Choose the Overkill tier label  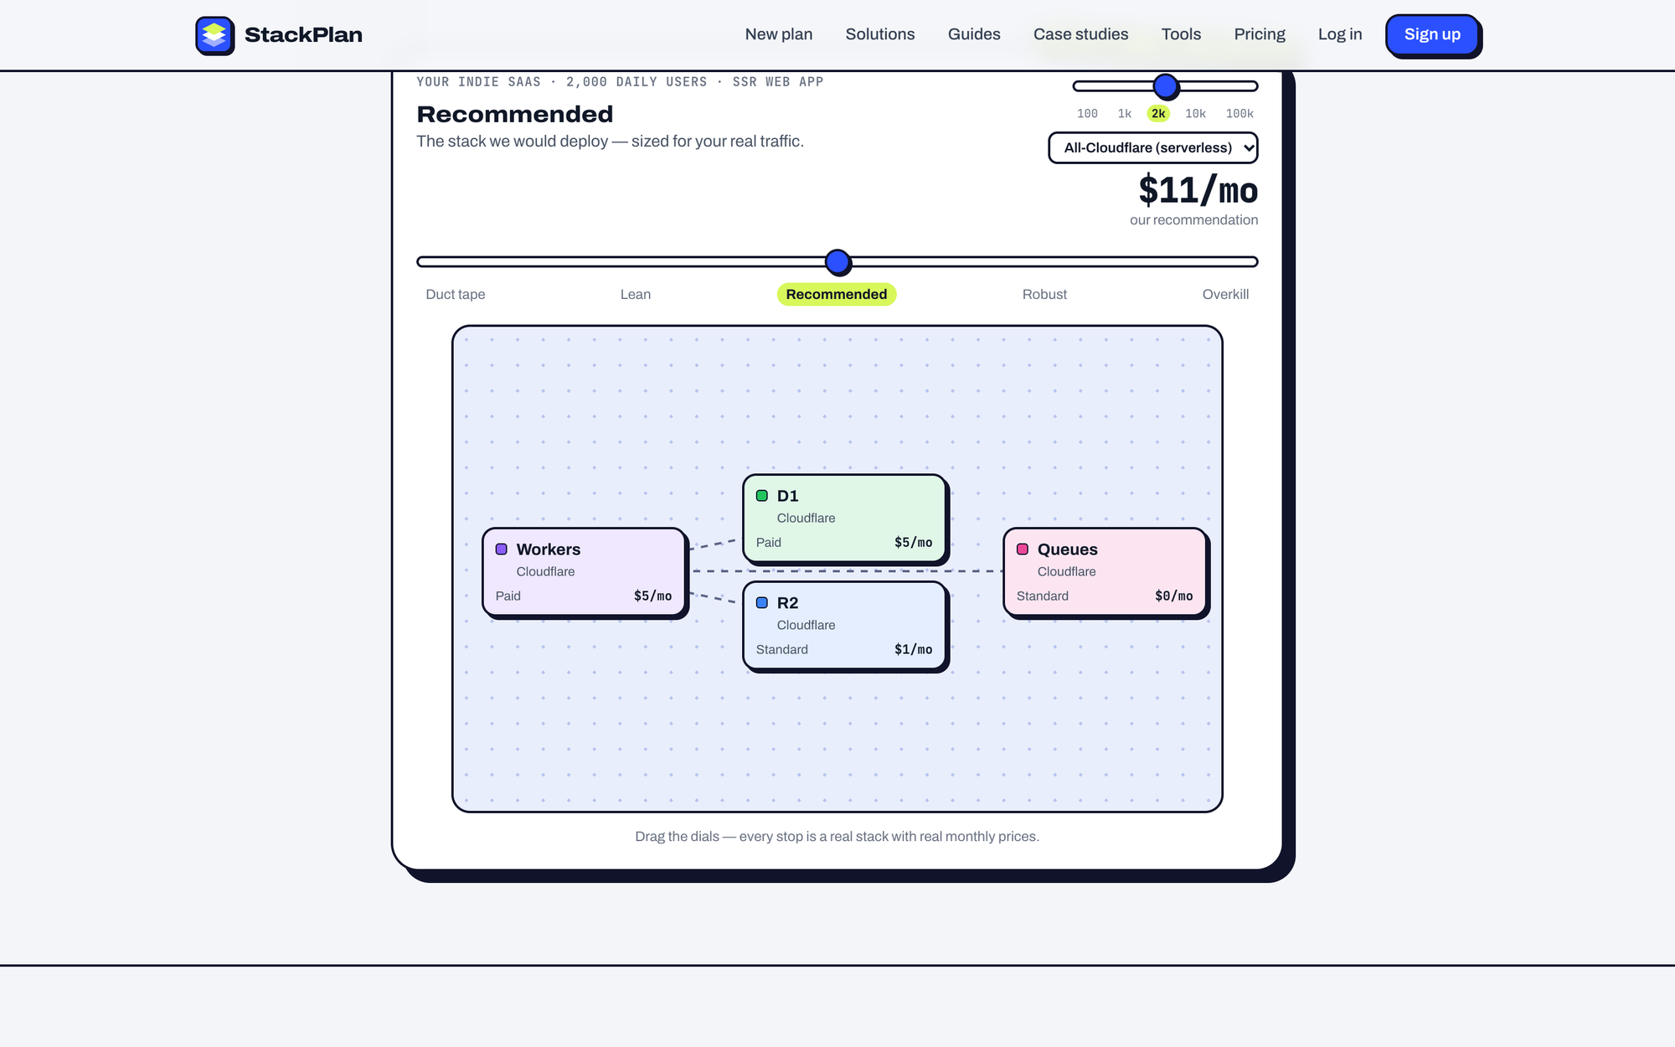pos(1225,295)
